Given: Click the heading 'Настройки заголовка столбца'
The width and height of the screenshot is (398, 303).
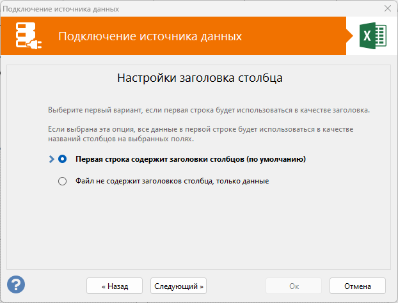Looking at the screenshot, I should [200, 79].
